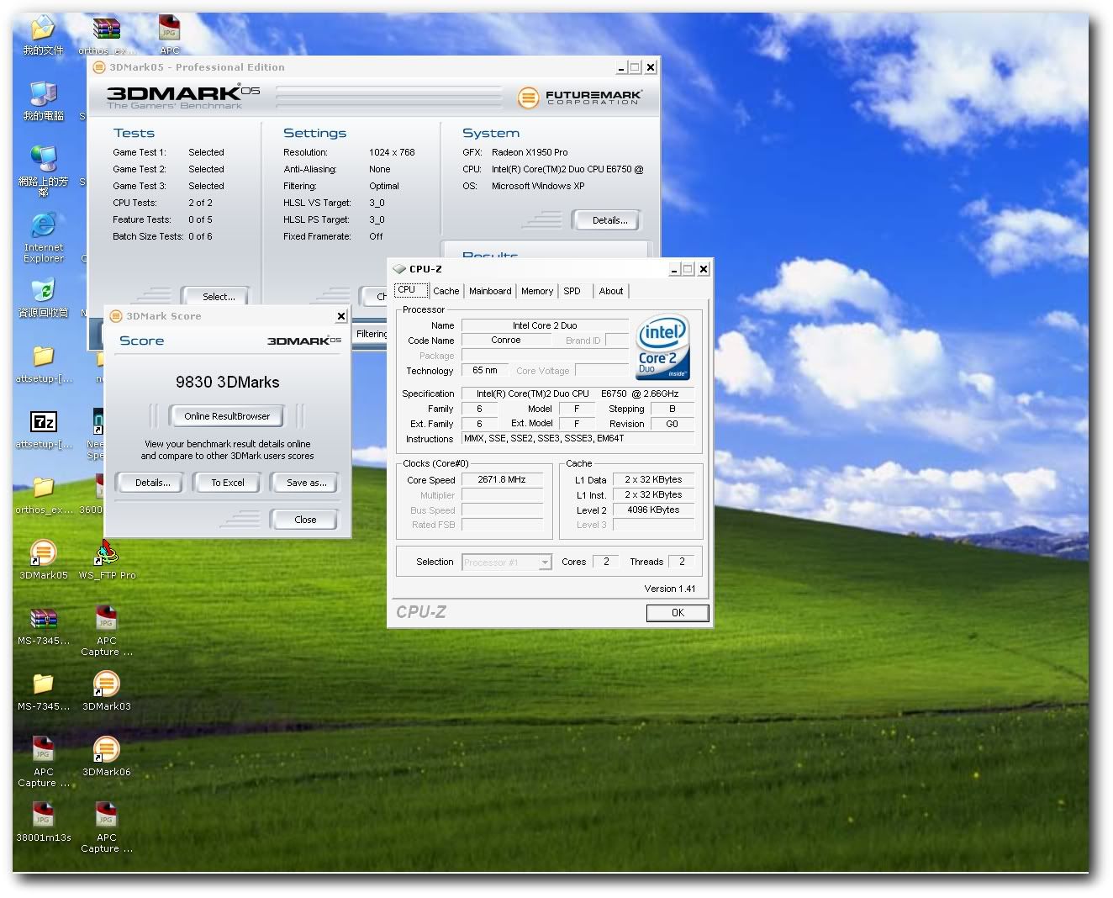This screenshot has width=1113, height=898.
Task: Click the Version 1.41 text in CPU-Z
Action: click(x=670, y=589)
